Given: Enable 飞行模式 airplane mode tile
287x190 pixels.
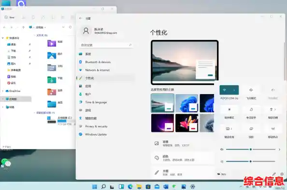Looking at the screenshot, I should pos(251,90).
